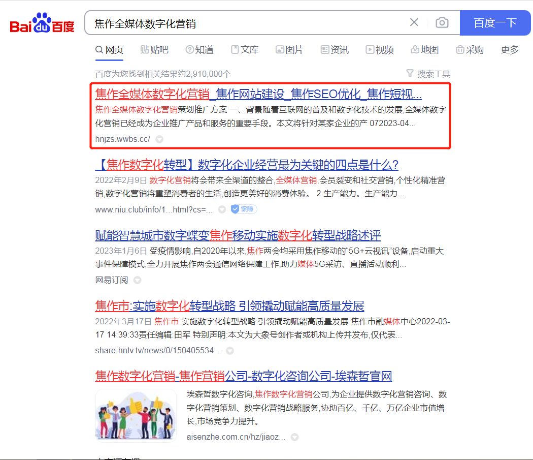Click the share.hntv.tv URL
The image size is (533, 460).
point(158,350)
